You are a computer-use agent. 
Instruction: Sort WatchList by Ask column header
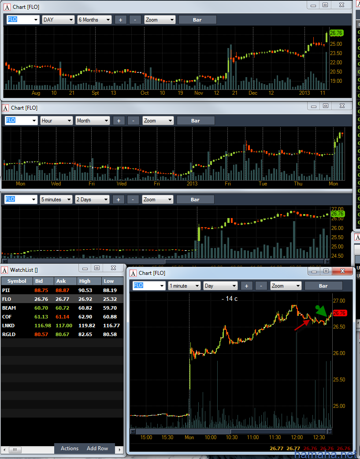pos(65,281)
